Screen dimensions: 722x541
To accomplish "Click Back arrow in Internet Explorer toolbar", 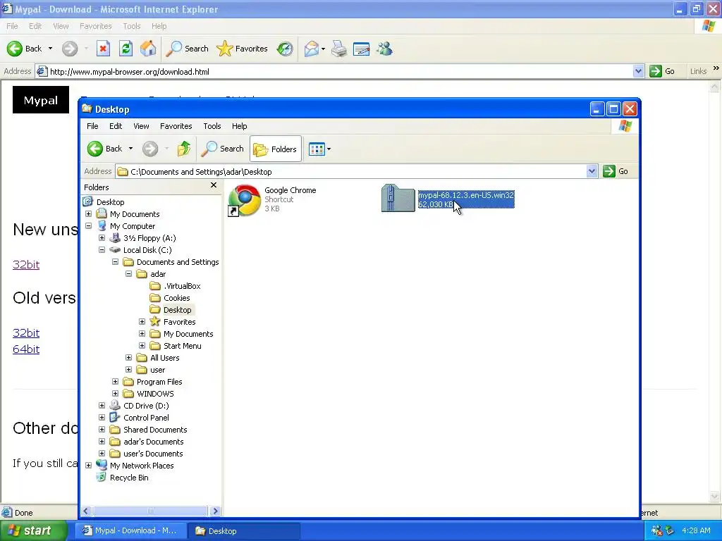I will (15, 49).
